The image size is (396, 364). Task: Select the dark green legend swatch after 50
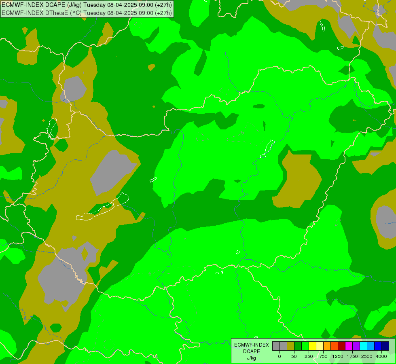298,346
